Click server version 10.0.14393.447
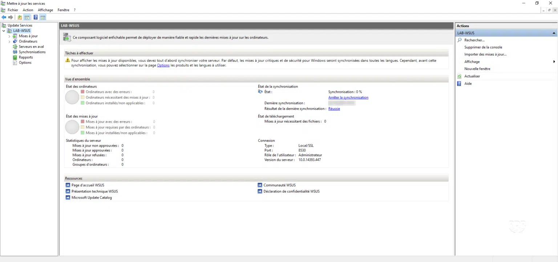Screen dimensions: 558x262 310,160
